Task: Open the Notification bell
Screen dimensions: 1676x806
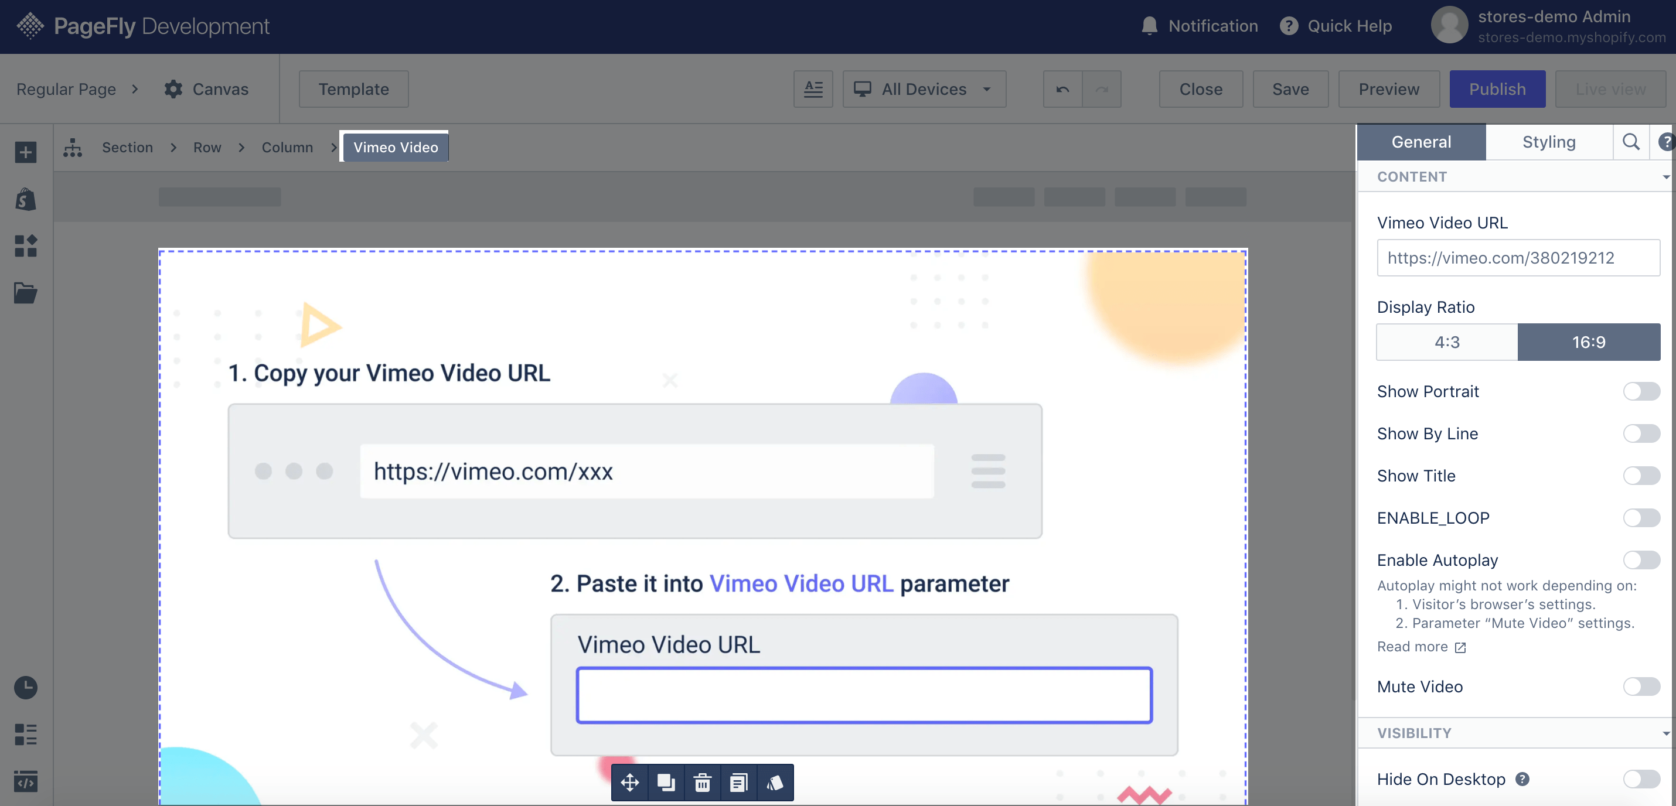Action: coord(1149,26)
